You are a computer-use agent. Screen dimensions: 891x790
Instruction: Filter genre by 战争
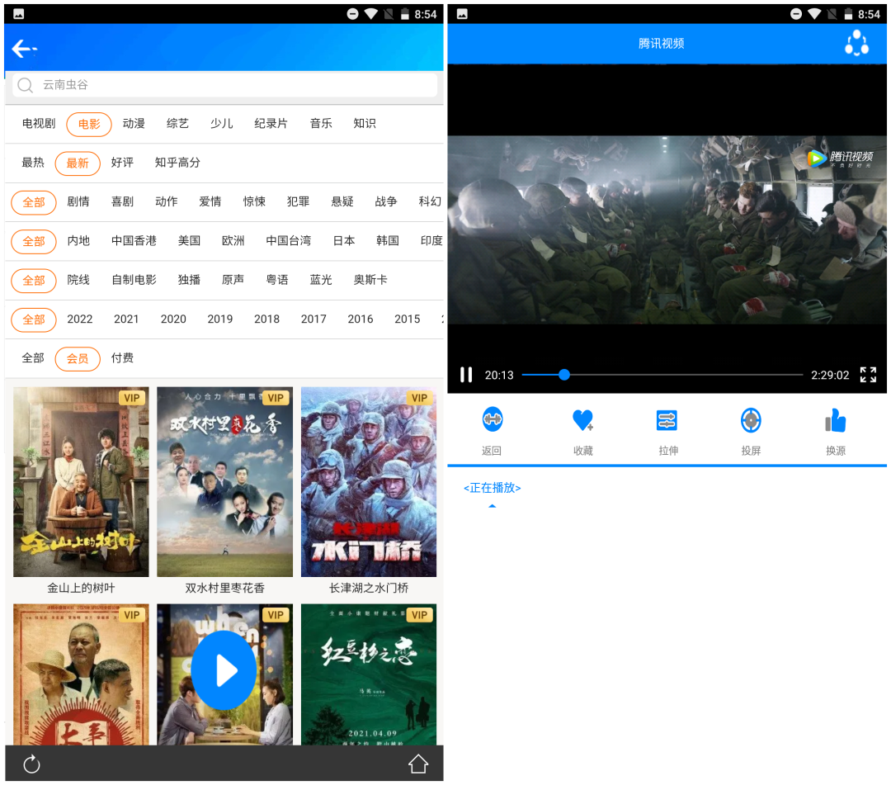386,202
